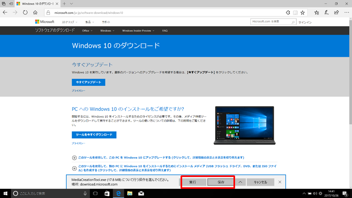Image resolution: width=352 pixels, height=198 pixels.
Task: Expand the 製品 menu
Action: (89, 22)
